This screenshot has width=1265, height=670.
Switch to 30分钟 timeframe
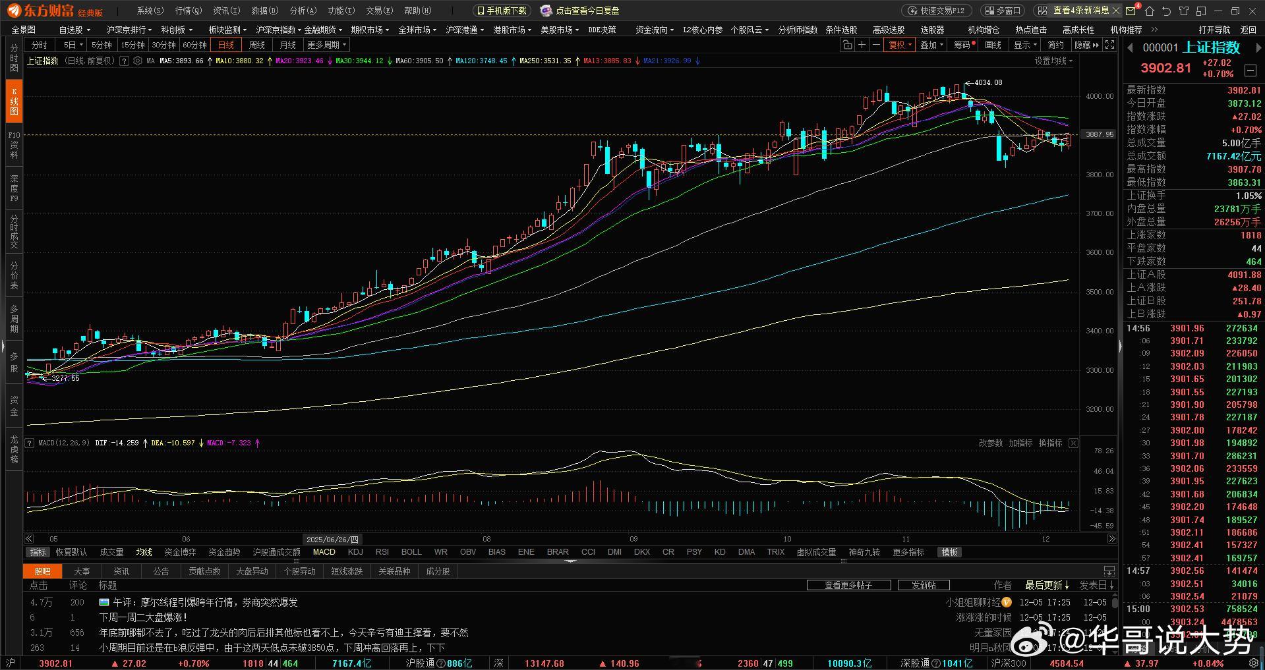[x=163, y=45]
